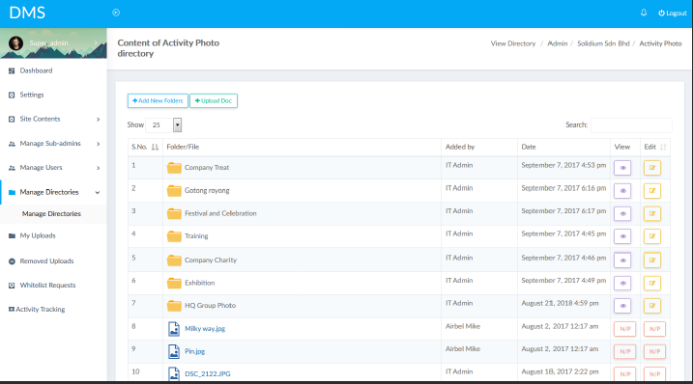Open notifications bell icon
This screenshot has width=693, height=384.
(x=644, y=13)
